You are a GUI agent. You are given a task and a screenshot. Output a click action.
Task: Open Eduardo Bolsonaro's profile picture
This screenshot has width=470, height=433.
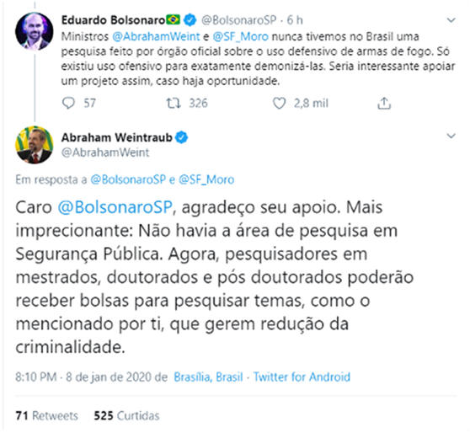[35, 31]
